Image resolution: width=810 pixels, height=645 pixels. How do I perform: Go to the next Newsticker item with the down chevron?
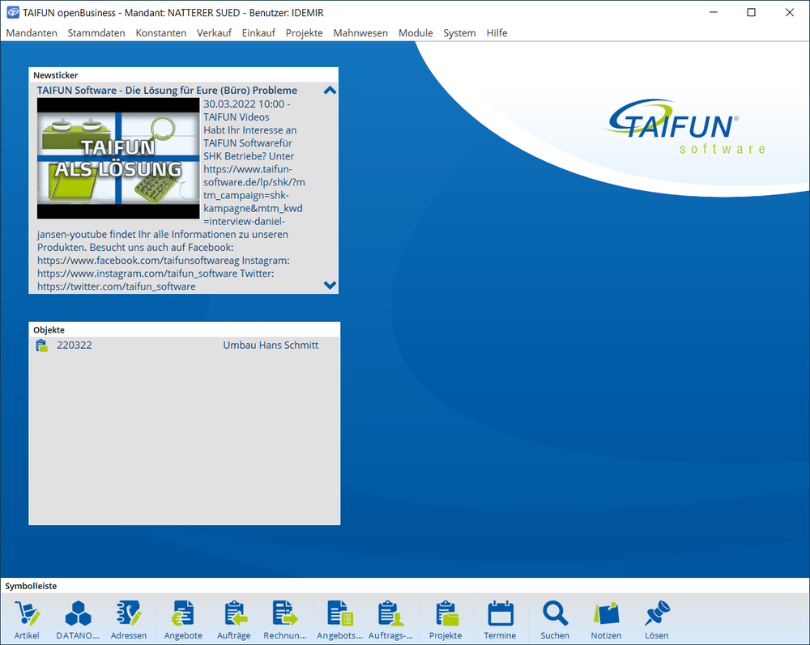(x=330, y=285)
